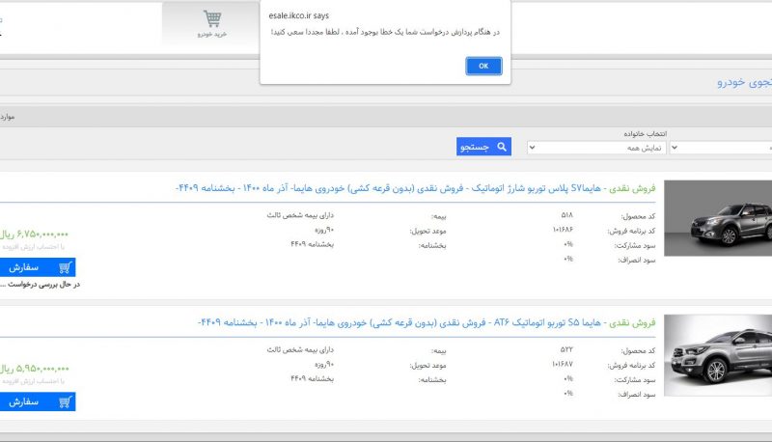Click the error message text in the alert
772x442 pixels.
[385, 32]
